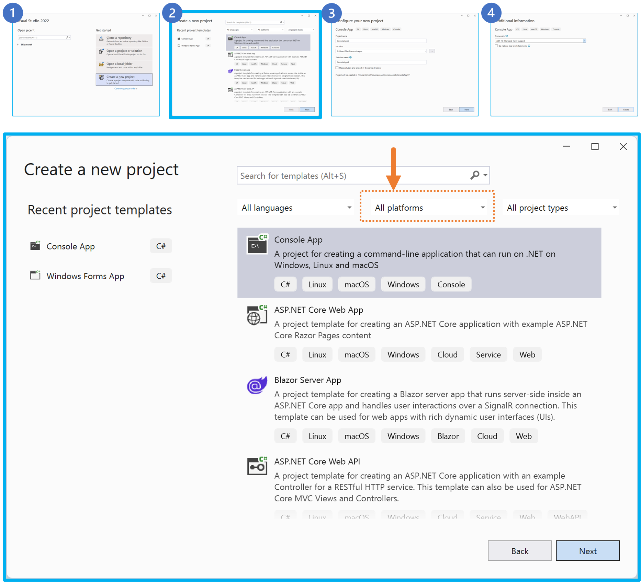This screenshot has height=582, width=641.
Task: Open step 3 Configure your new project thumbnail
Action: tap(405, 65)
